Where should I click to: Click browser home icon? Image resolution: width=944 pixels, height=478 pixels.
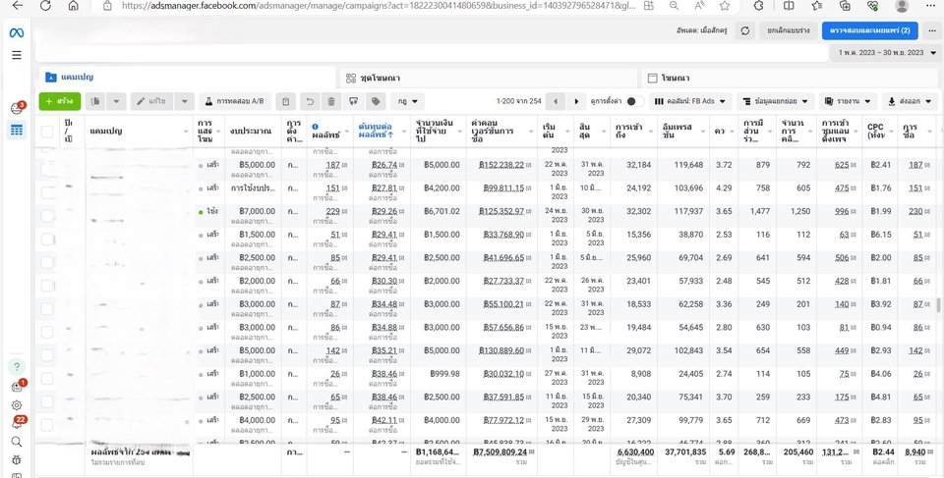[73, 6]
